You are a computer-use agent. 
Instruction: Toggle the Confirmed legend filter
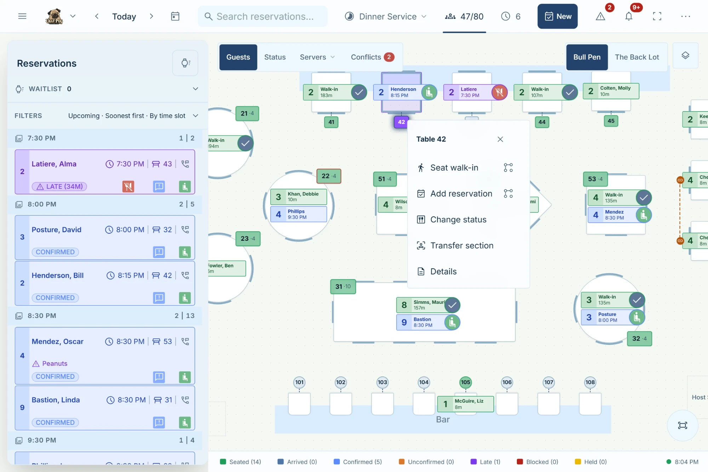pos(358,462)
